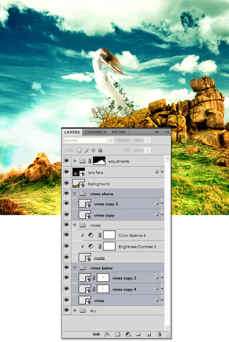Viewport: 229px width, 342px height.
Task: Create a new layer icon
Action: 149,334
